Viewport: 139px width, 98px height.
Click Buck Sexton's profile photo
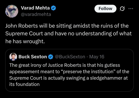(13, 57)
